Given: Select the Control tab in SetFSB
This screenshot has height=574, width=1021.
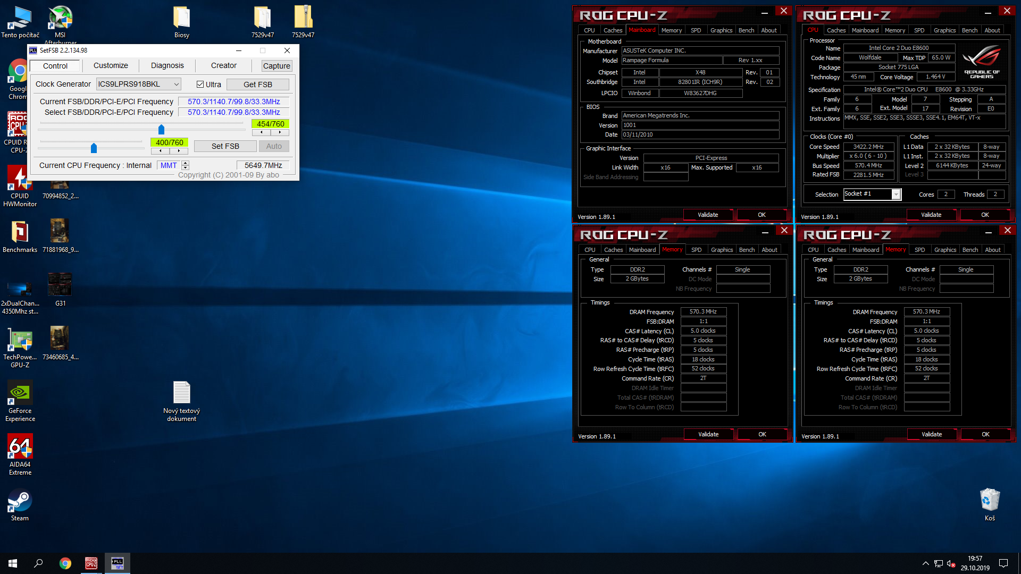Looking at the screenshot, I should (x=55, y=66).
